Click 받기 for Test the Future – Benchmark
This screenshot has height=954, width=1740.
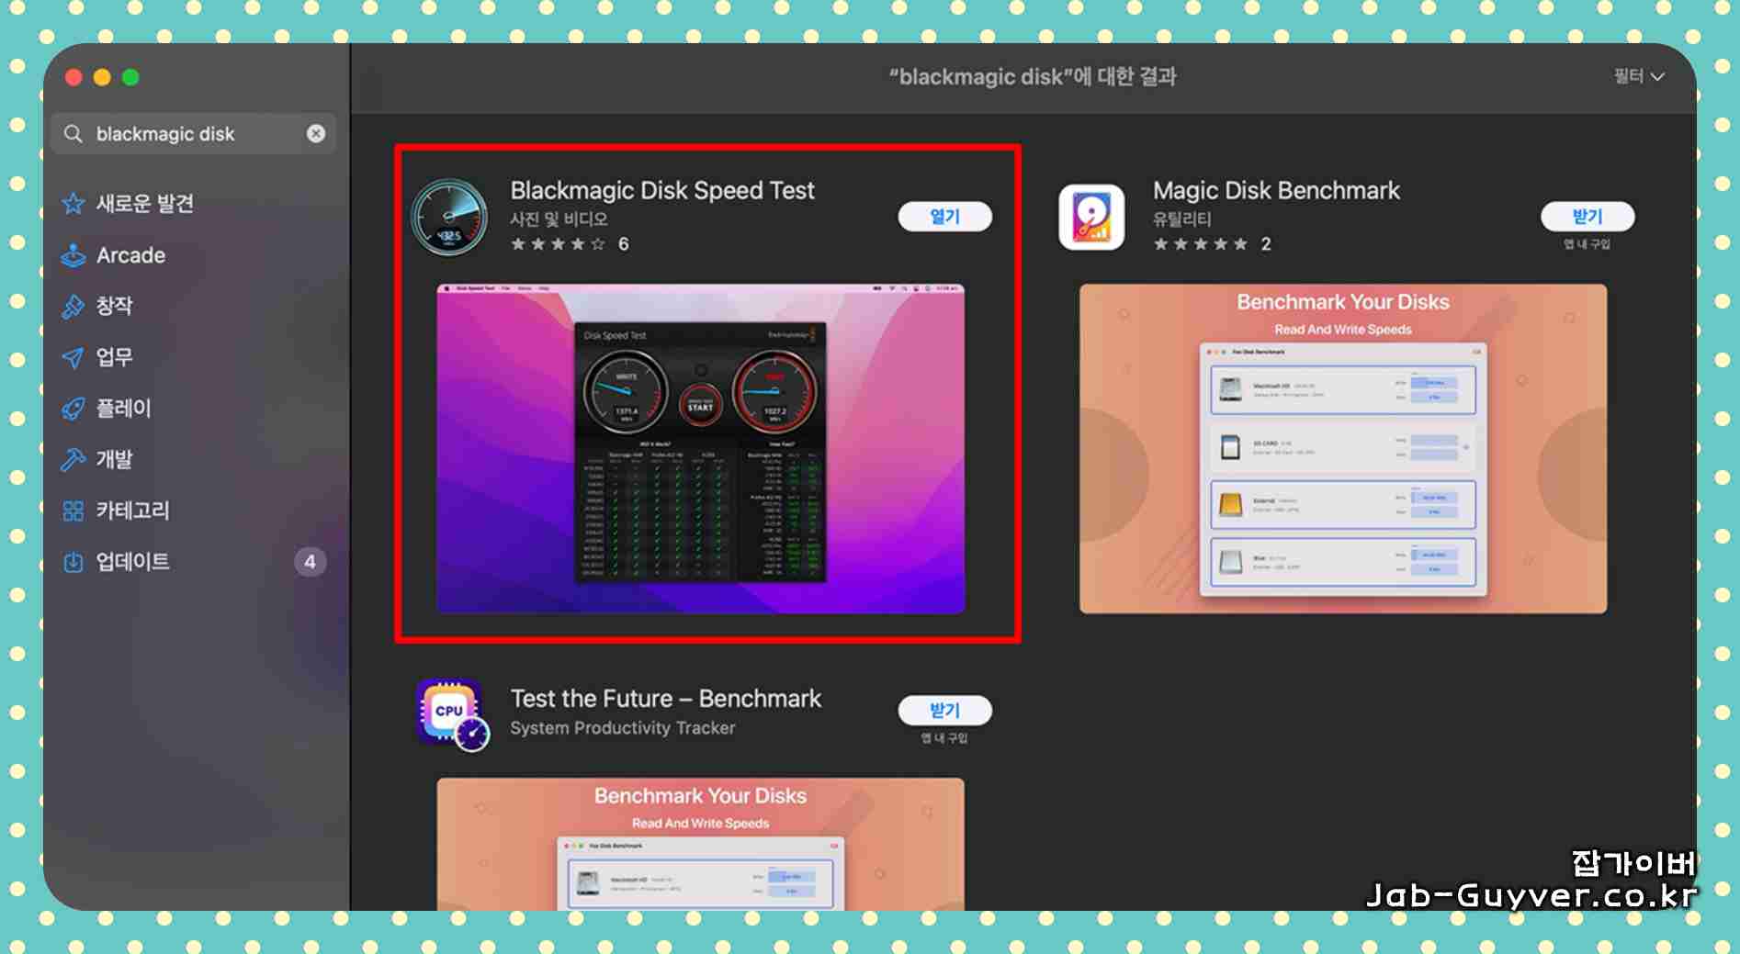tap(944, 711)
